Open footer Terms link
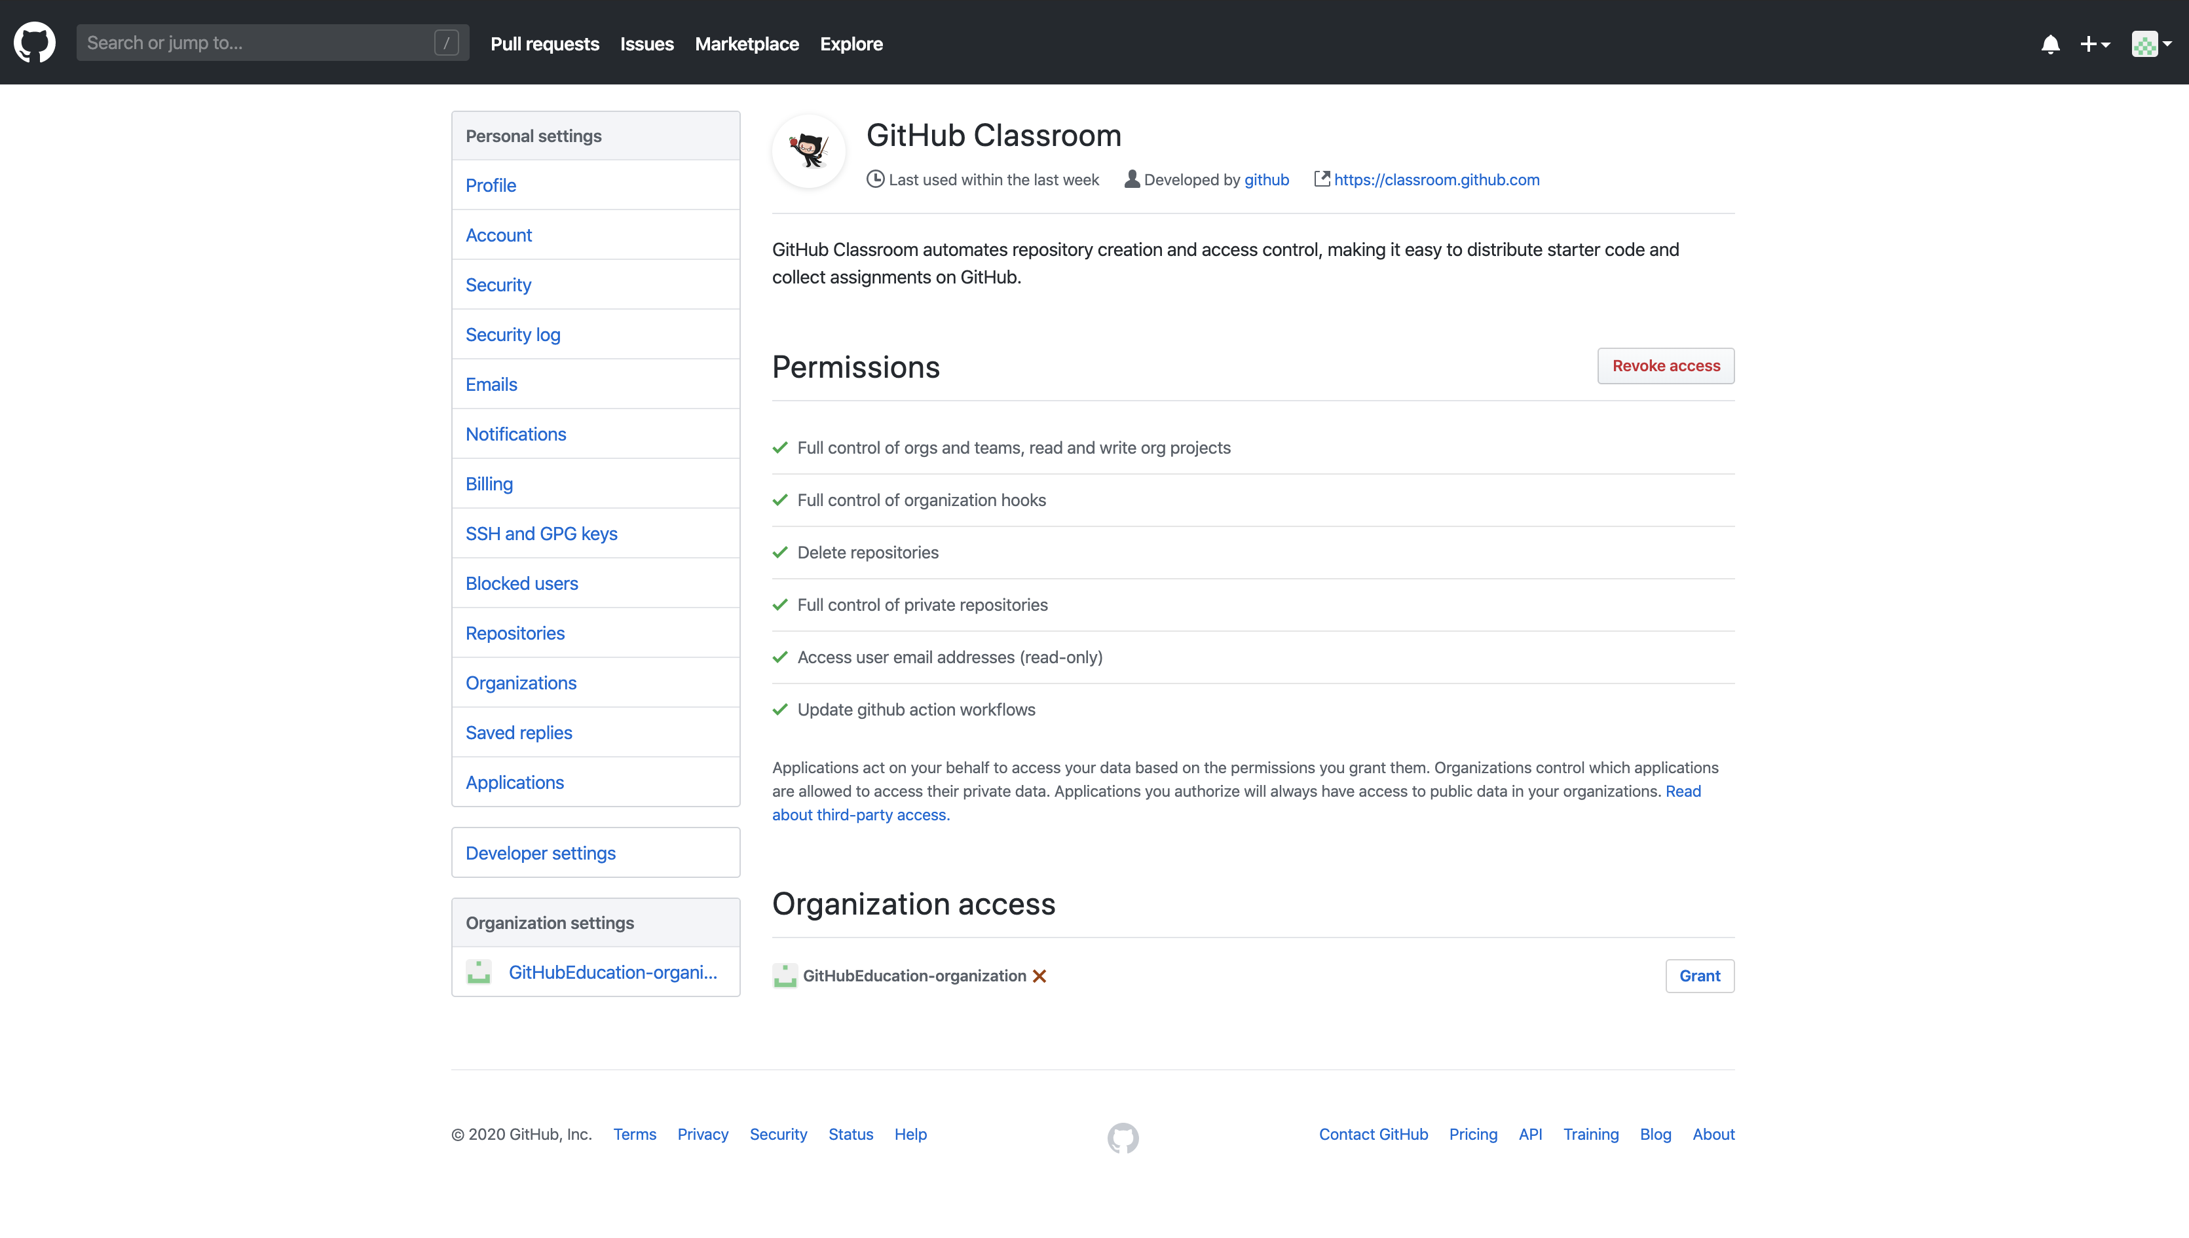This screenshot has height=1238, width=2189. (x=635, y=1135)
